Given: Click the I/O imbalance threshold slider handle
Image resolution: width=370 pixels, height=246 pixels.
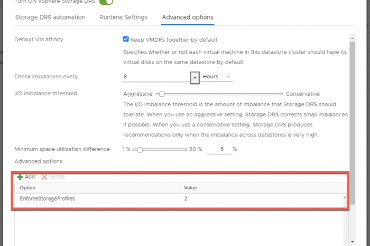Looking at the screenshot, I should click(161, 94).
